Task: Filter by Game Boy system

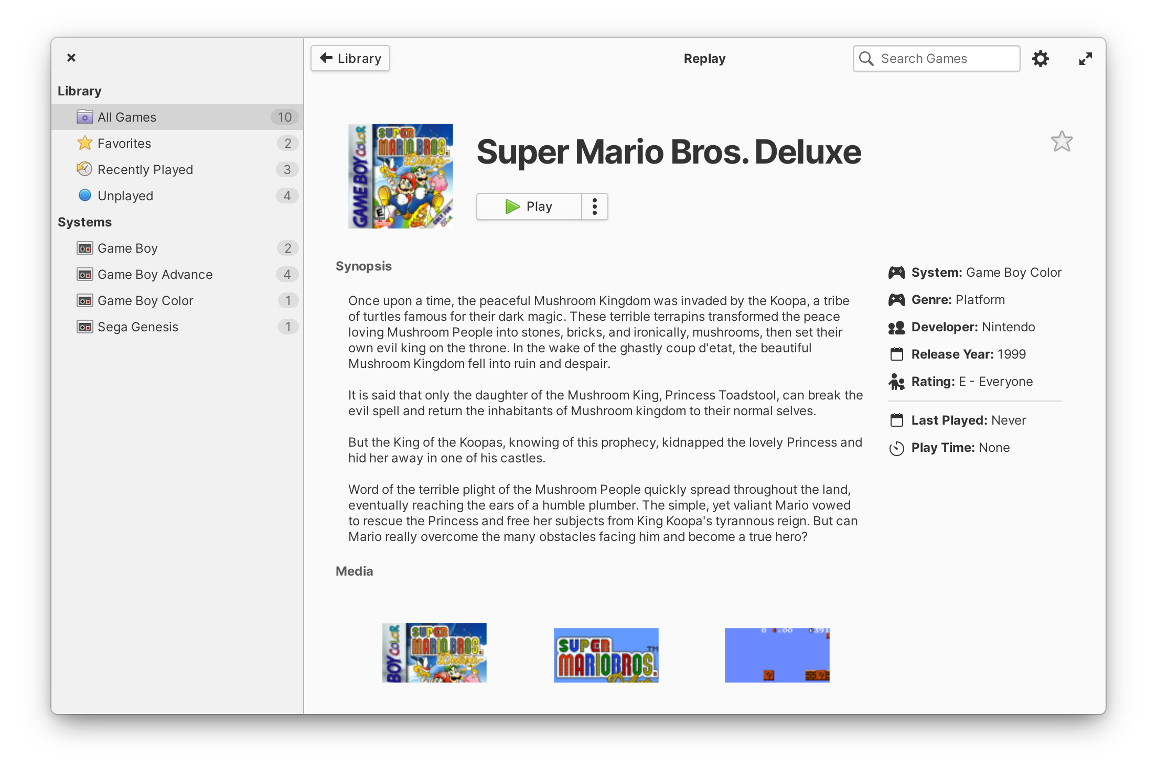Action: [x=127, y=248]
